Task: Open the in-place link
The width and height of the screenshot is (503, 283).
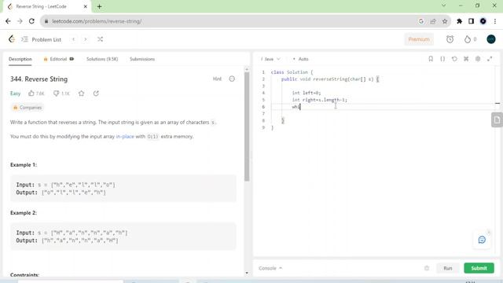Action: click(125, 136)
